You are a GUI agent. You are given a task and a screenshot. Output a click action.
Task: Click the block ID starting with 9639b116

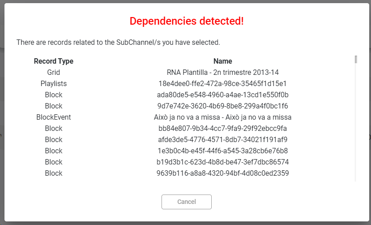point(223,173)
